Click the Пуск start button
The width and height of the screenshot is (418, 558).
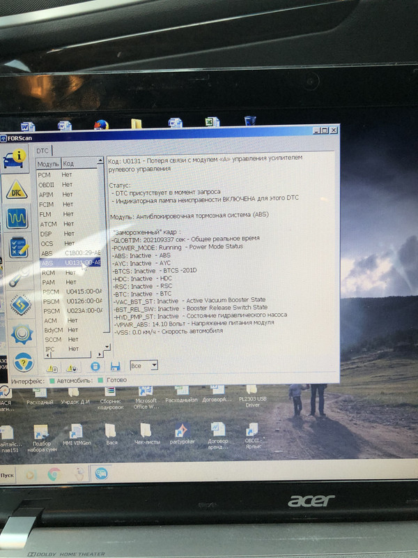7,476
